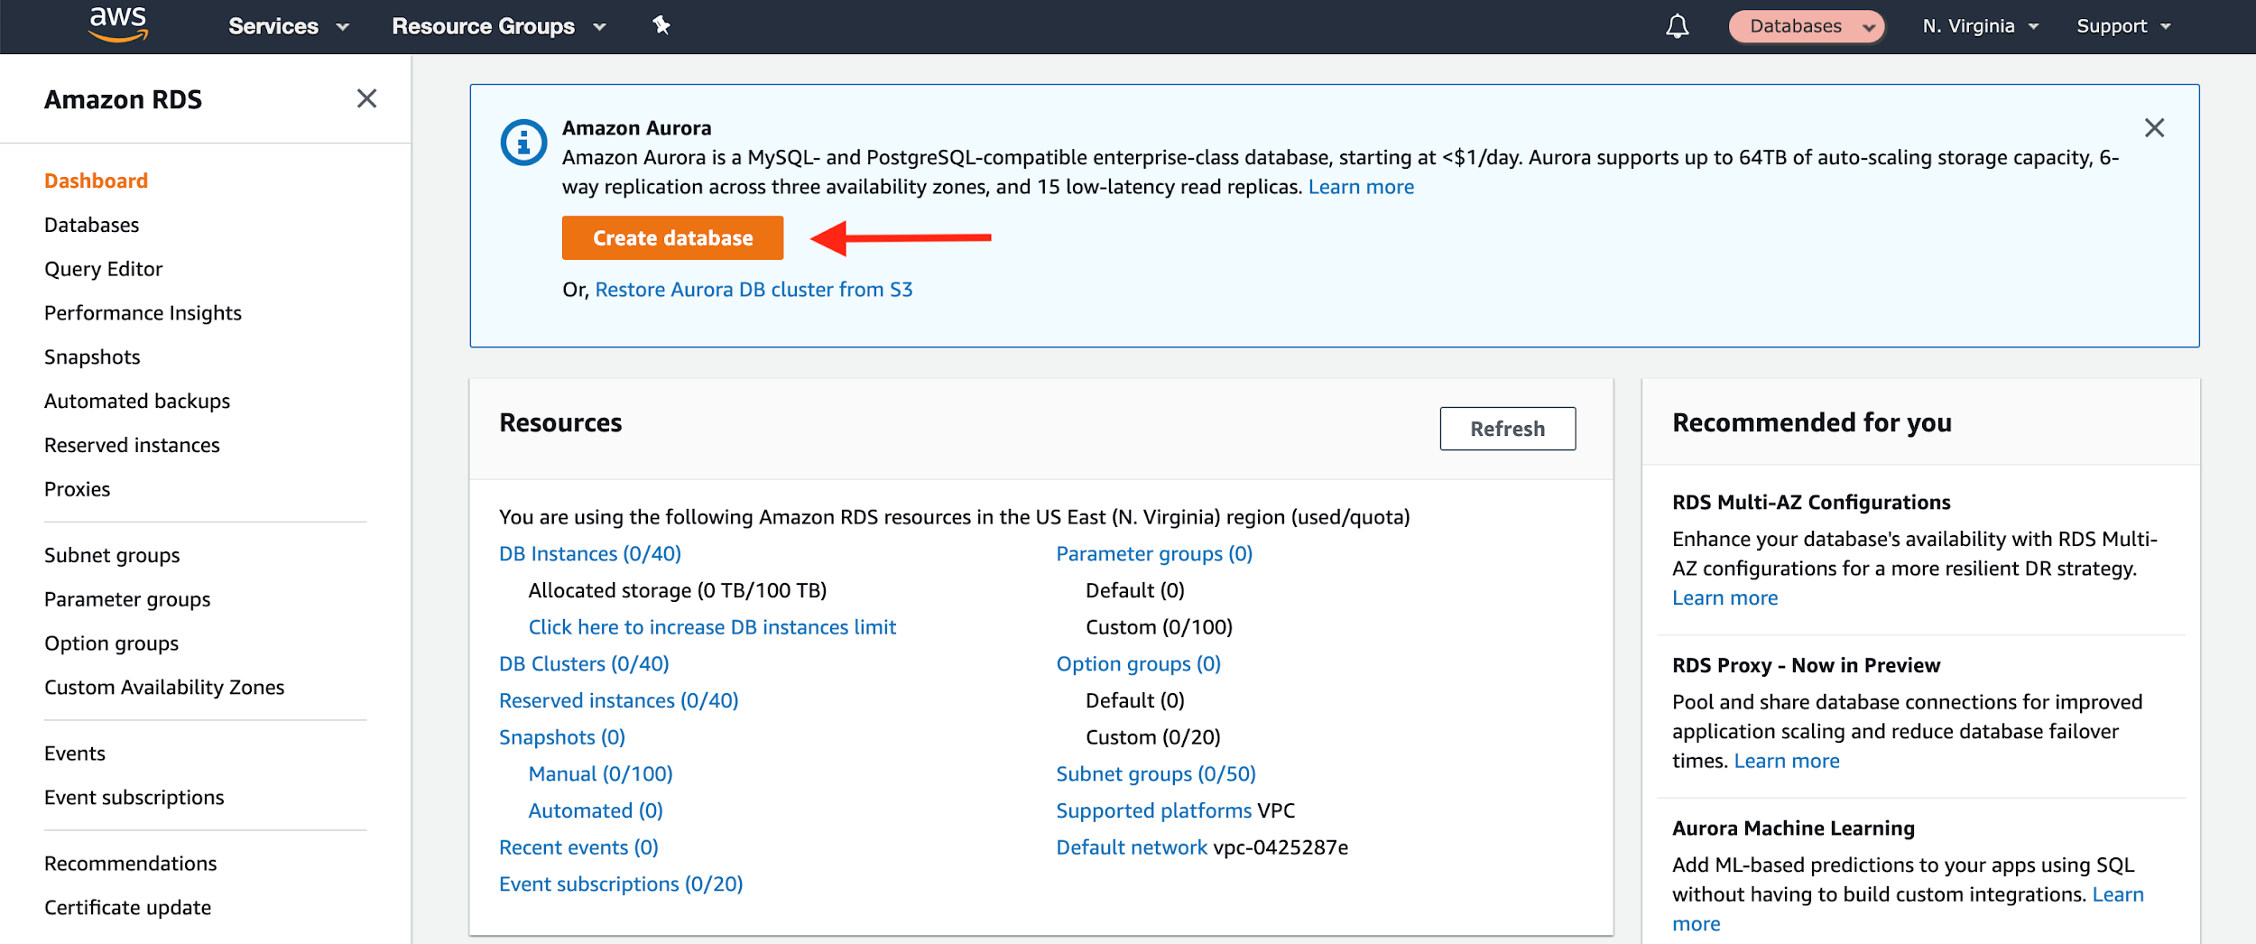Dismiss the Amazon Aurora banner

point(2155,128)
